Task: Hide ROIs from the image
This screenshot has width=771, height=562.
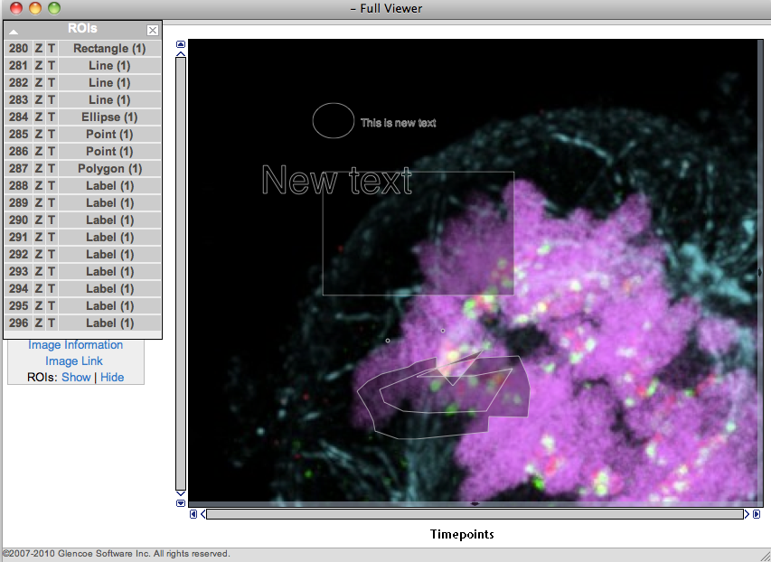Action: click(112, 378)
